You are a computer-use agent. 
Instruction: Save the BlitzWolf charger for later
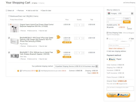coord(43,46)
